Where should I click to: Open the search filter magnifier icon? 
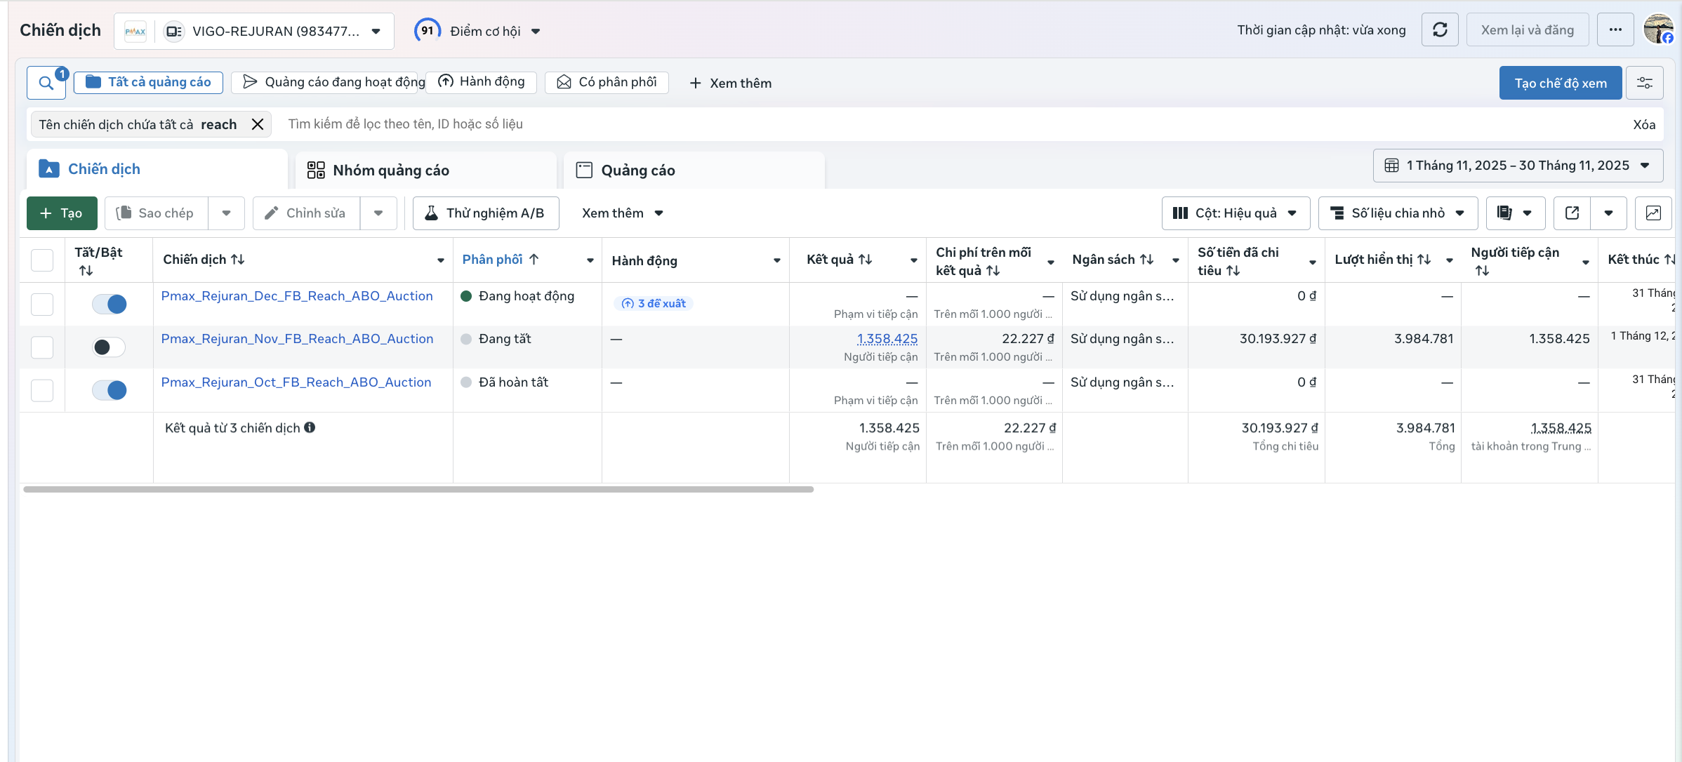(x=46, y=83)
